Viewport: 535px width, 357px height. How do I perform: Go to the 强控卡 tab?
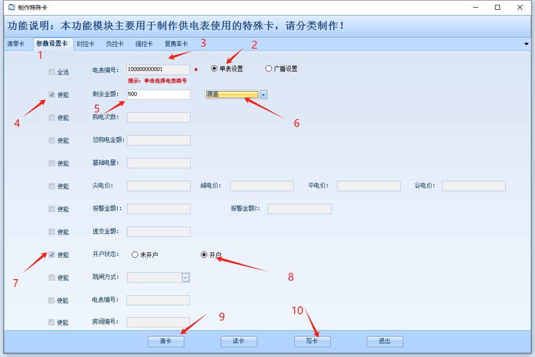[x=144, y=44]
